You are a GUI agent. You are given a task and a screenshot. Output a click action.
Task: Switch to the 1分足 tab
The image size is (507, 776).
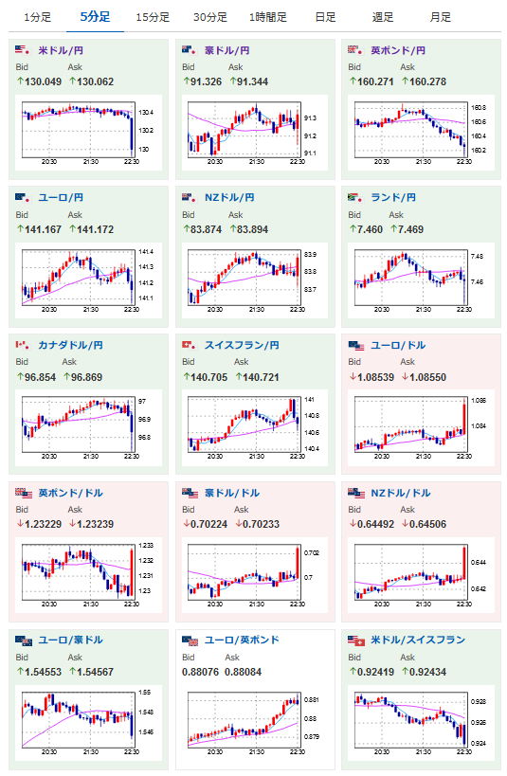pyautogui.click(x=38, y=17)
